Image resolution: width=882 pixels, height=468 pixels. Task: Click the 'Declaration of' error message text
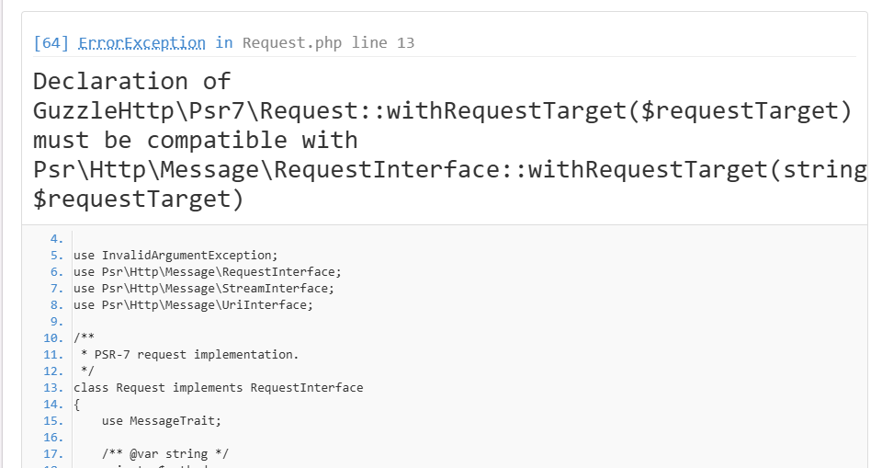coord(131,81)
